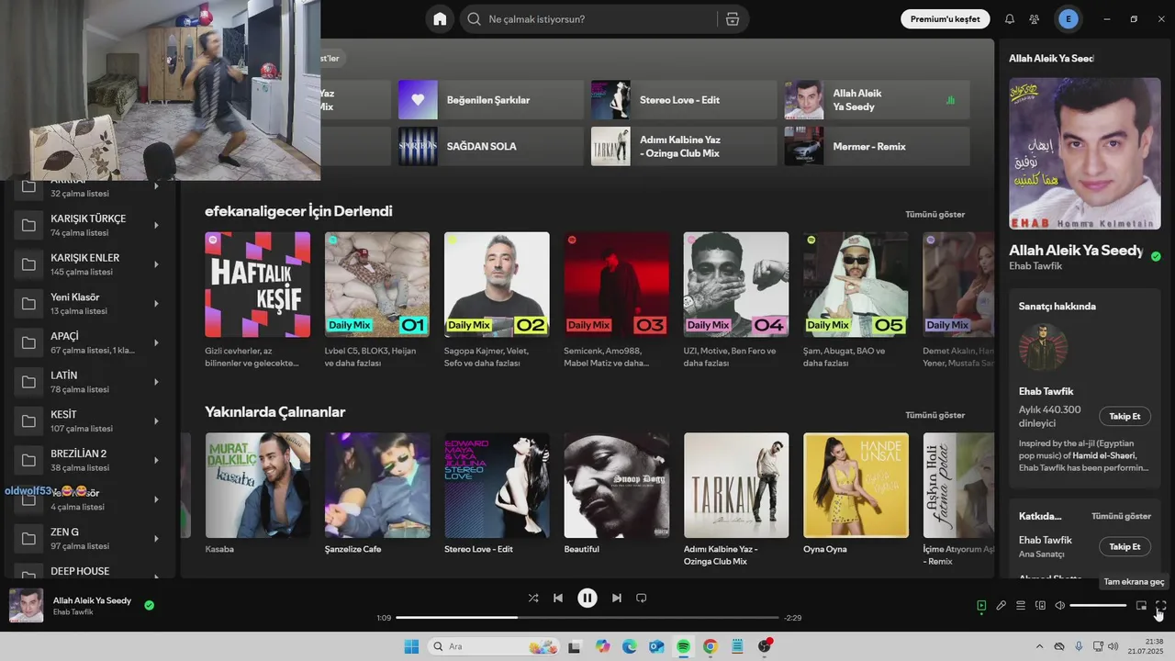Viewport: 1175px width, 661px height.
Task: Open the mini player icon
Action: 1141,606
